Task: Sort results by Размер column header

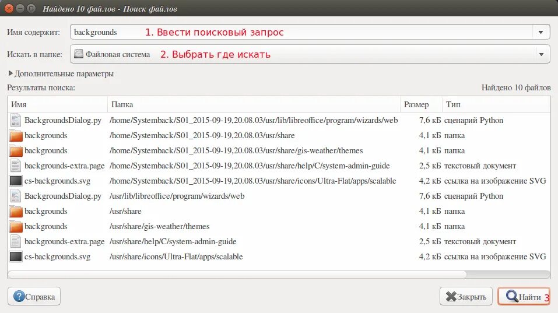Action: (x=421, y=104)
